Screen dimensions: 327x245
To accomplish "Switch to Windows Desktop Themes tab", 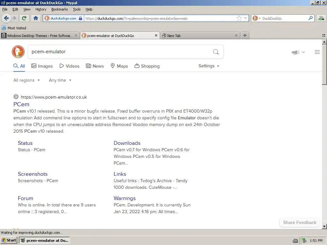I will [x=40, y=36].
